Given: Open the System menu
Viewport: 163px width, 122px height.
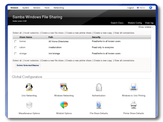Looking at the screenshot, I should pos(25,8).
